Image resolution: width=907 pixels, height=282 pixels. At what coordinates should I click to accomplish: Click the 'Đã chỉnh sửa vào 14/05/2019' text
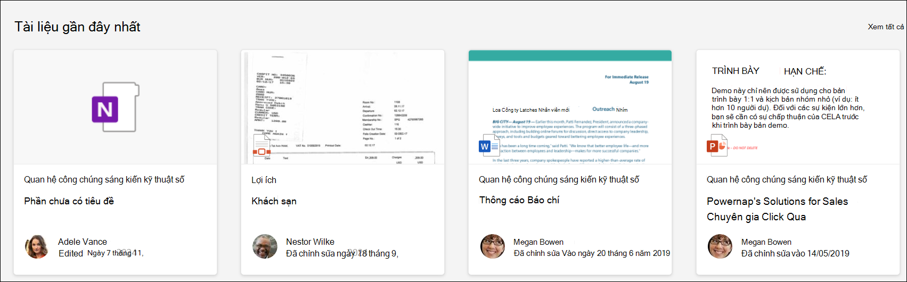(x=795, y=253)
